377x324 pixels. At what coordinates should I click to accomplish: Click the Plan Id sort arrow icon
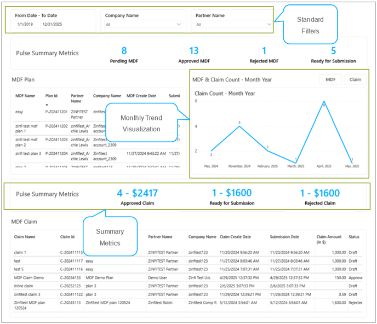click(x=47, y=104)
